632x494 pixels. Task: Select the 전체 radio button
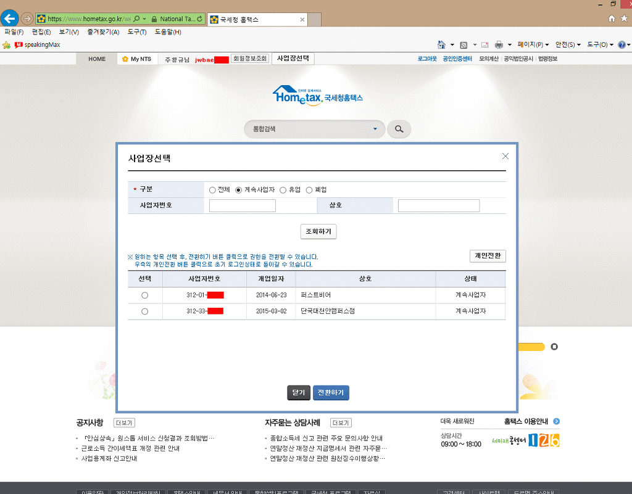click(212, 190)
